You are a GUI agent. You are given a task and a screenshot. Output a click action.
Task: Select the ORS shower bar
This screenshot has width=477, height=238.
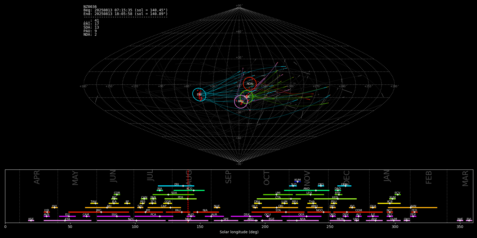(321, 186)
